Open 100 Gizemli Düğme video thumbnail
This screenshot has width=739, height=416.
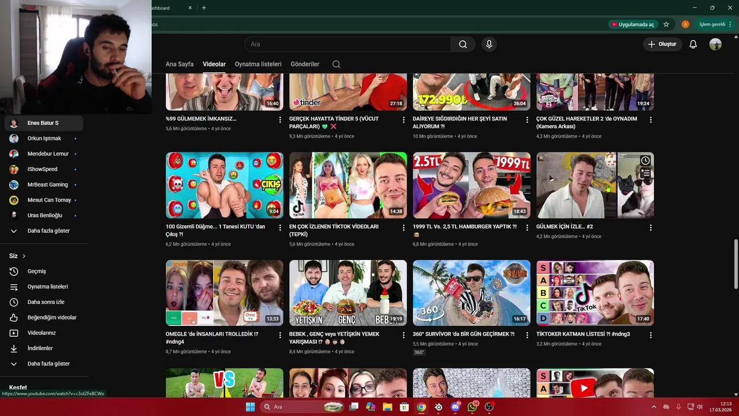pyautogui.click(x=225, y=185)
